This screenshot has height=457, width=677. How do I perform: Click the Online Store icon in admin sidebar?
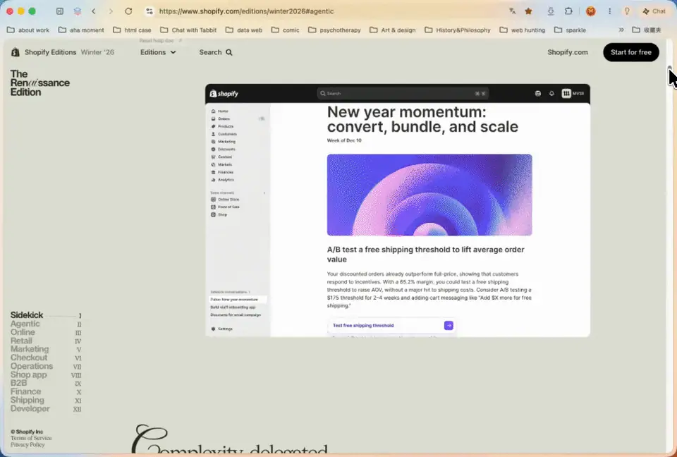click(x=213, y=200)
